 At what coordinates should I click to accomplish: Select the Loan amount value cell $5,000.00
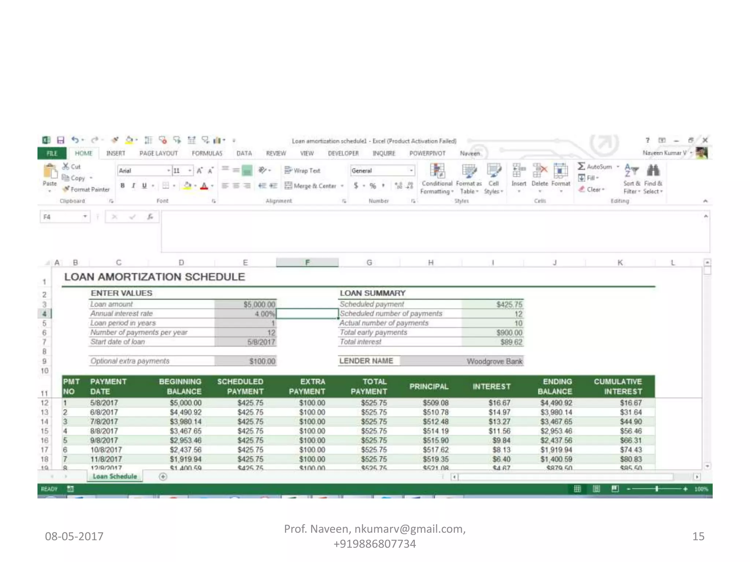[x=246, y=304]
